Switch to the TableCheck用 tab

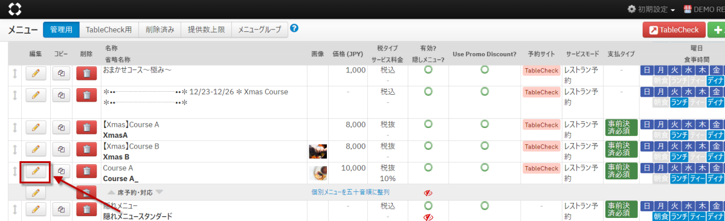click(109, 30)
